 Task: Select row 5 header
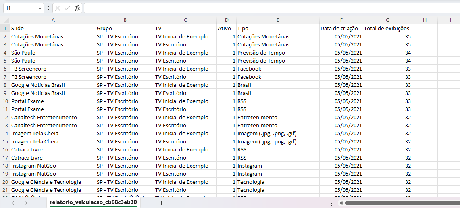click(x=5, y=61)
